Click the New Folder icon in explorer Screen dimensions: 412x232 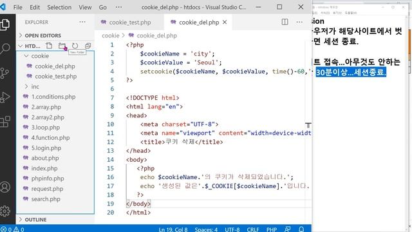62,46
